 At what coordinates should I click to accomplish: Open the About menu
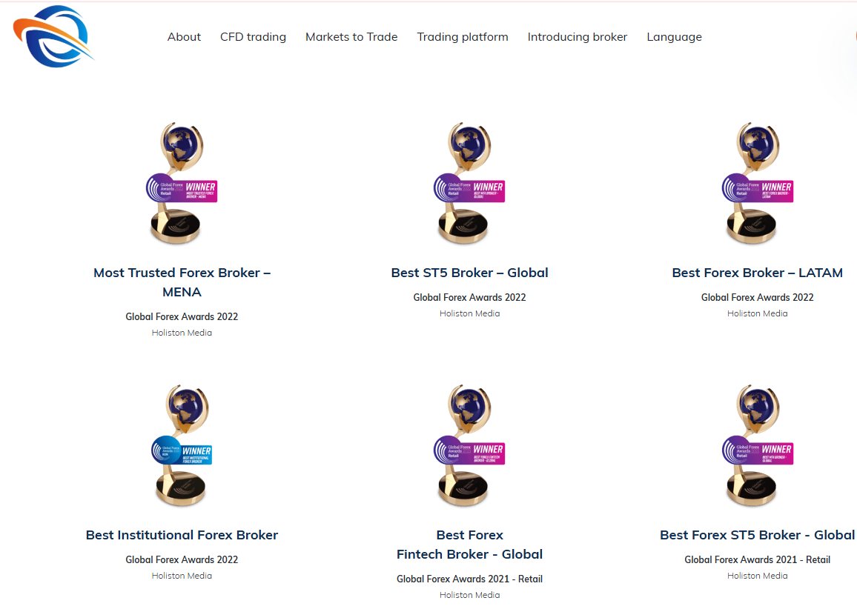pos(184,37)
